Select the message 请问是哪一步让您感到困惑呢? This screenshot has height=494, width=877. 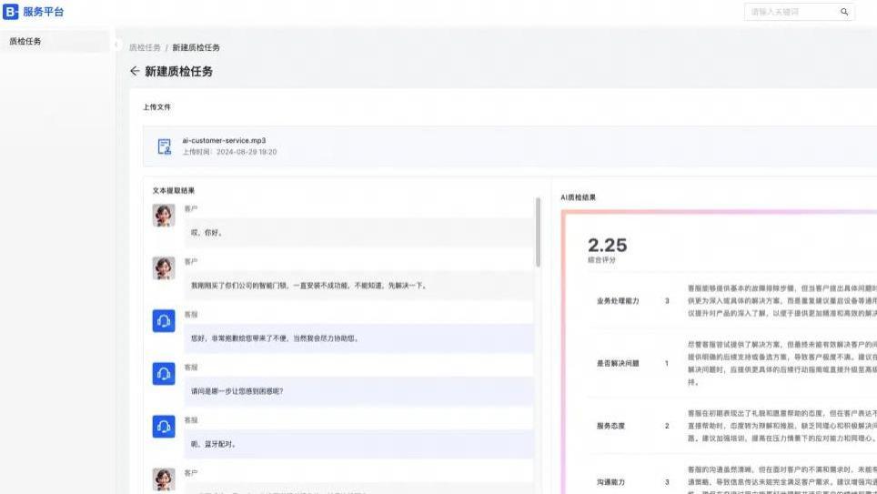pos(358,391)
